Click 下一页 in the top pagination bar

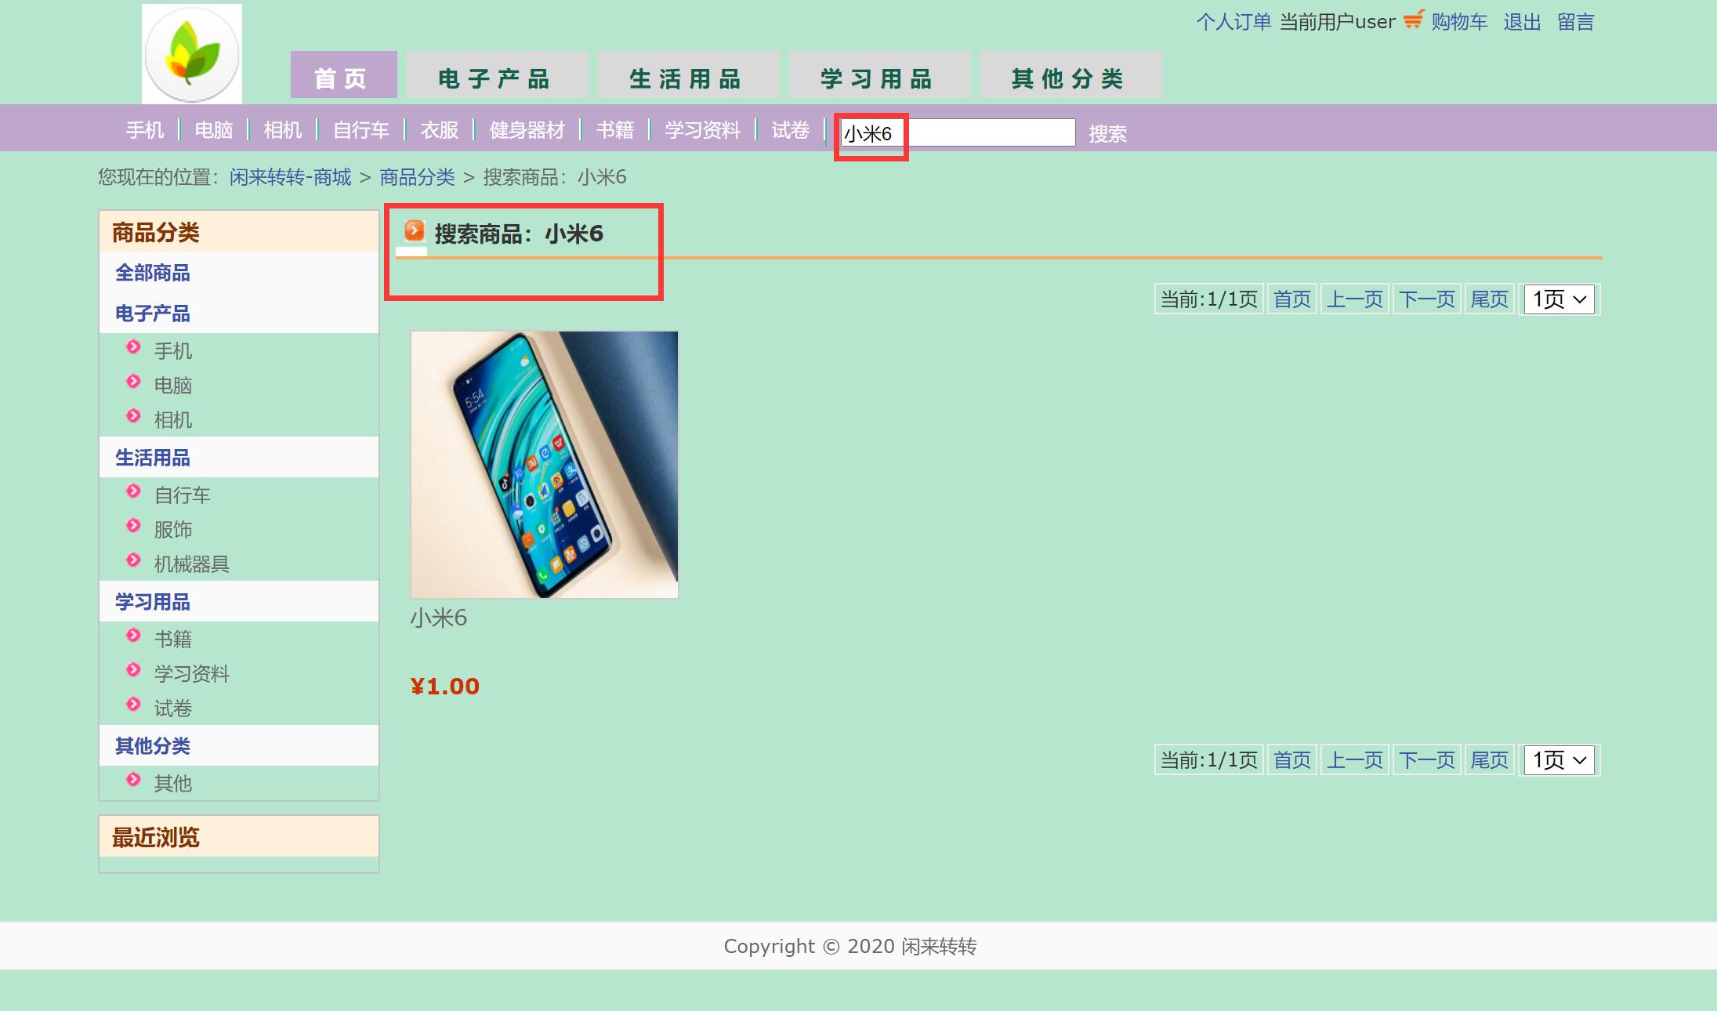coord(1426,299)
